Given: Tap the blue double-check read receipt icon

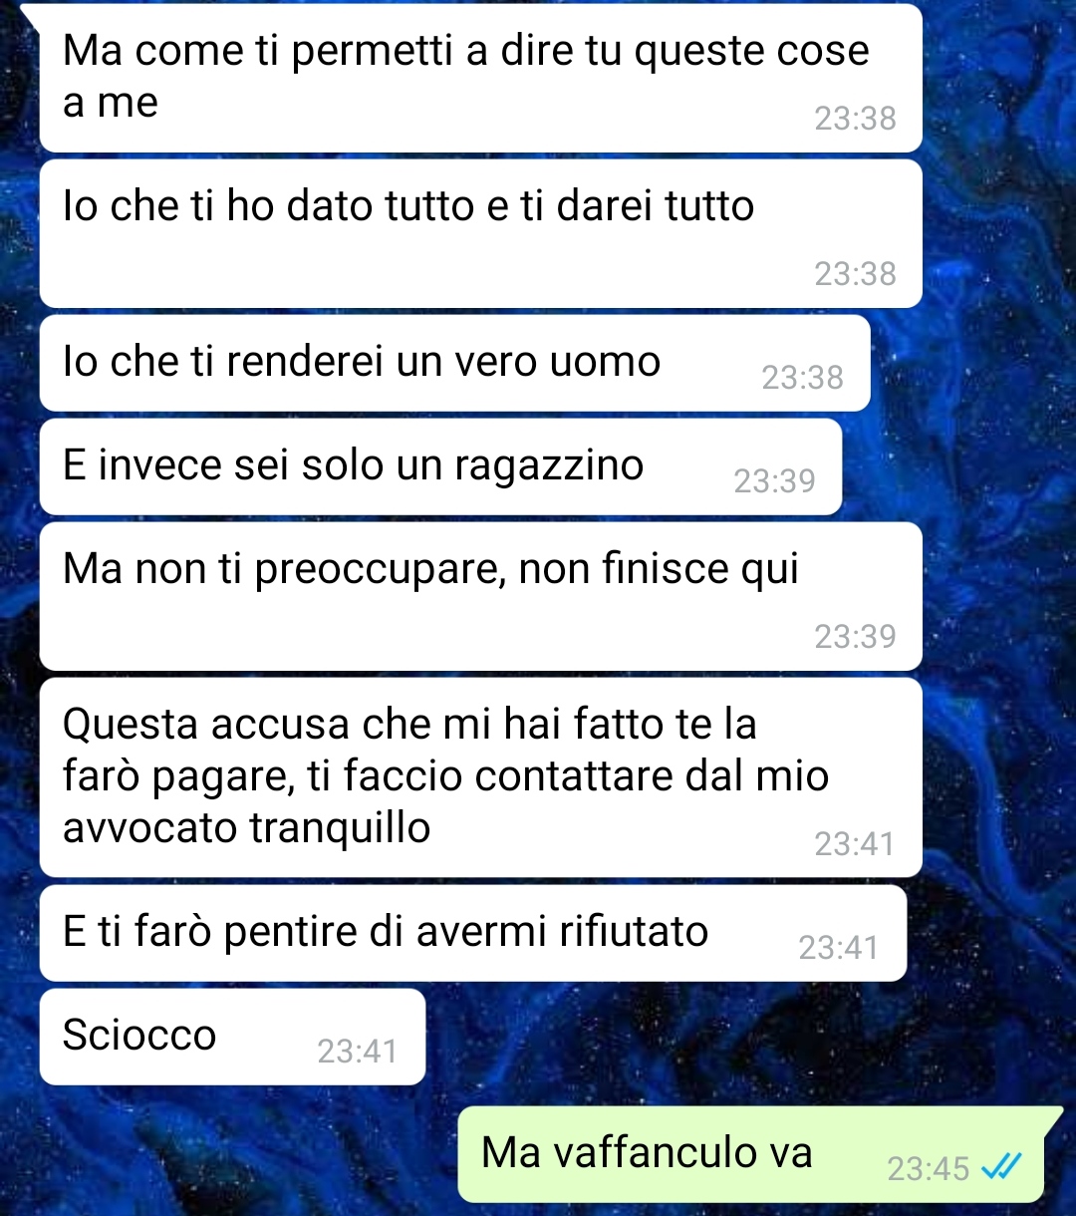Looking at the screenshot, I should coord(1001,1166).
